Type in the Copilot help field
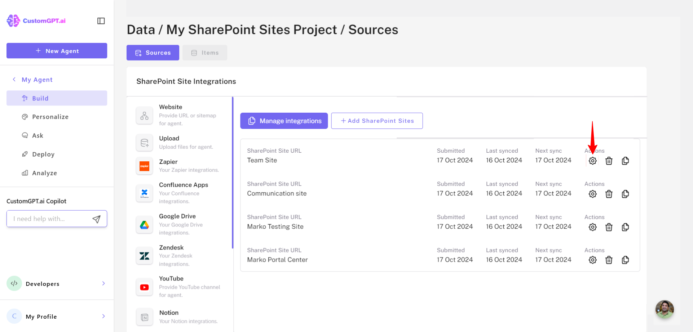 [49, 219]
